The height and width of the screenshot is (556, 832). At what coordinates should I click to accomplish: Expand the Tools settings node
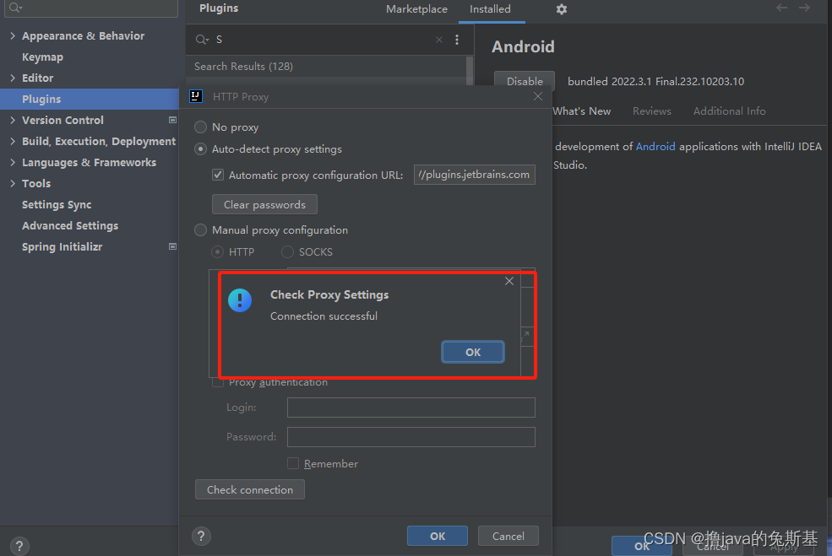click(13, 183)
